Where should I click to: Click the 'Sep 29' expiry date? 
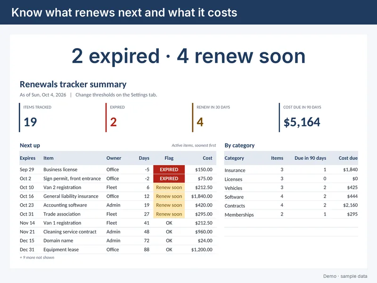(x=27, y=169)
